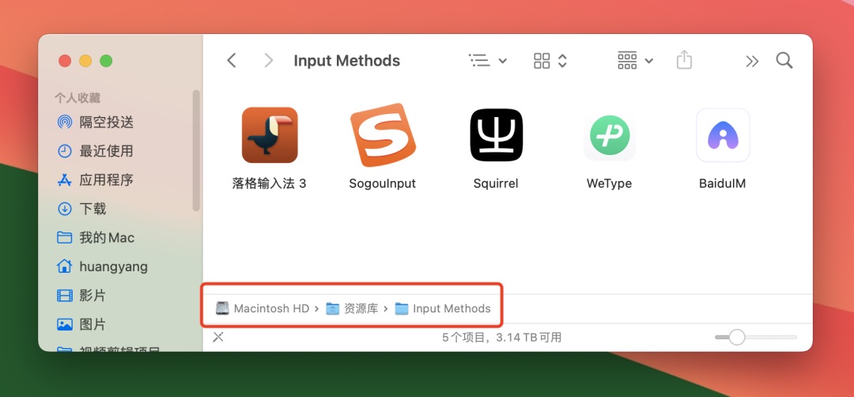Click the 个人收藏 sidebar heading
This screenshot has width=854, height=397.
[x=77, y=98]
